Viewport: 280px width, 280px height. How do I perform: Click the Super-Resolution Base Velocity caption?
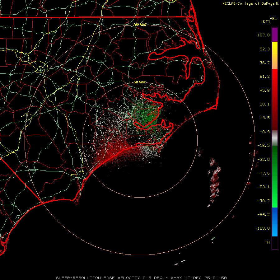pyautogui.click(x=141, y=278)
